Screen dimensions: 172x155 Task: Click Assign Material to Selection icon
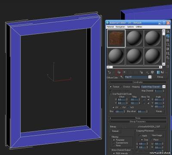119,72
